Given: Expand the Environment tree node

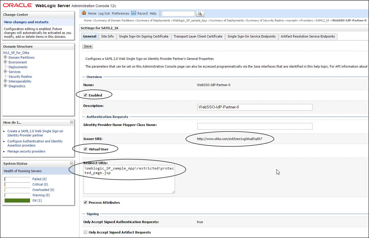Looking at the screenshot, I should tap(5, 62).
